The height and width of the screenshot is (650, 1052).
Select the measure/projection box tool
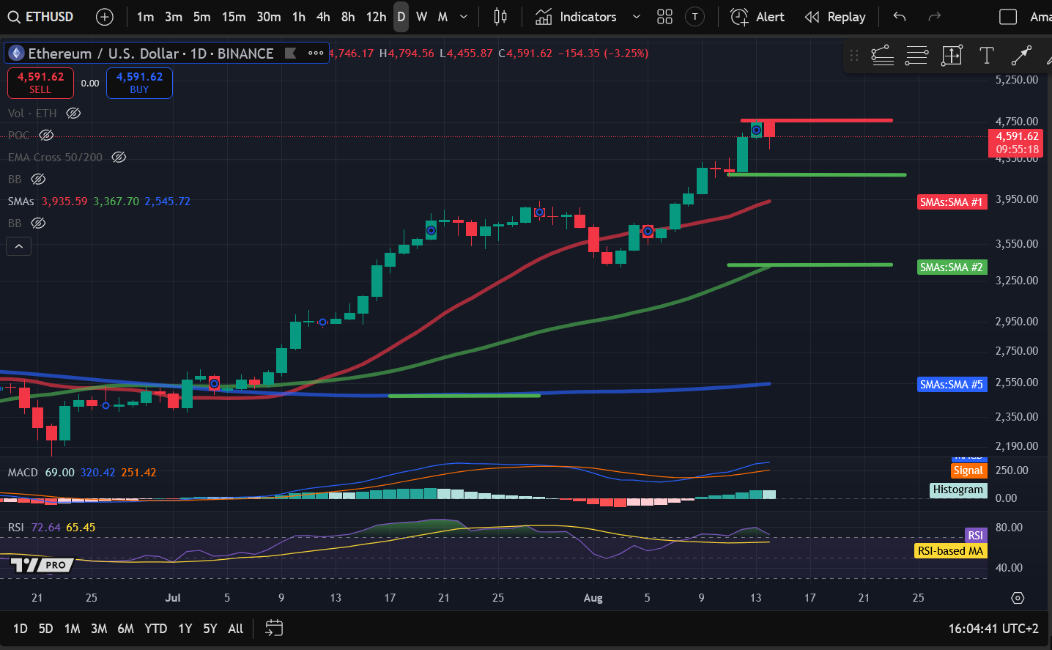(x=952, y=56)
